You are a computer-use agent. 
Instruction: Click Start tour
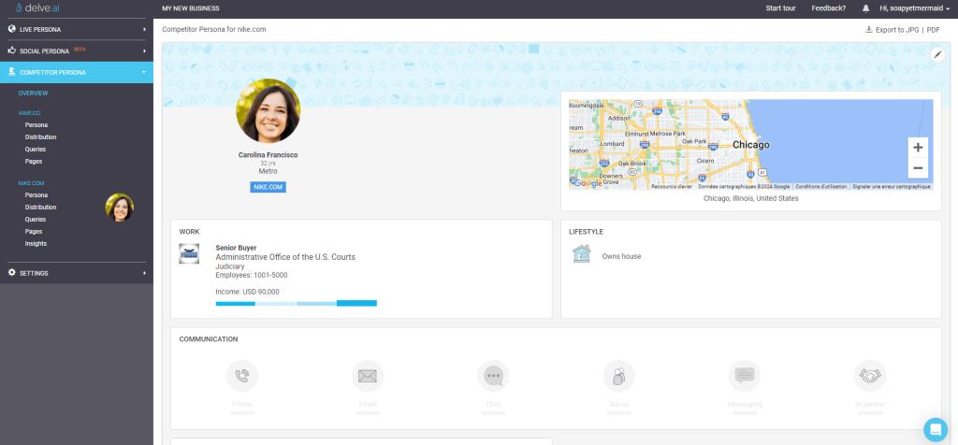(780, 8)
